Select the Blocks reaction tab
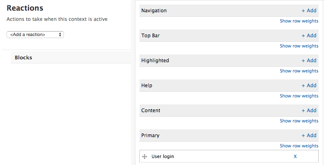This screenshot has width=324, height=165. 23,58
